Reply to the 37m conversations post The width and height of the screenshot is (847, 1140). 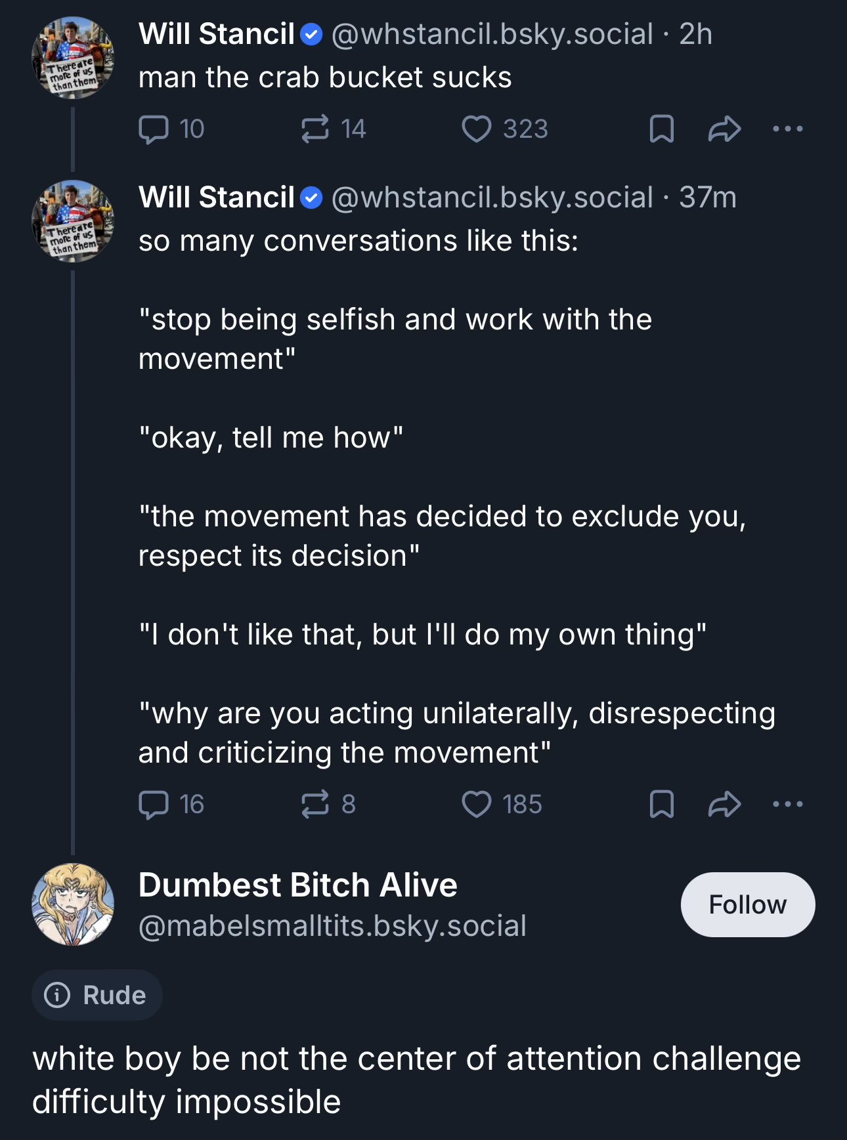tap(154, 804)
